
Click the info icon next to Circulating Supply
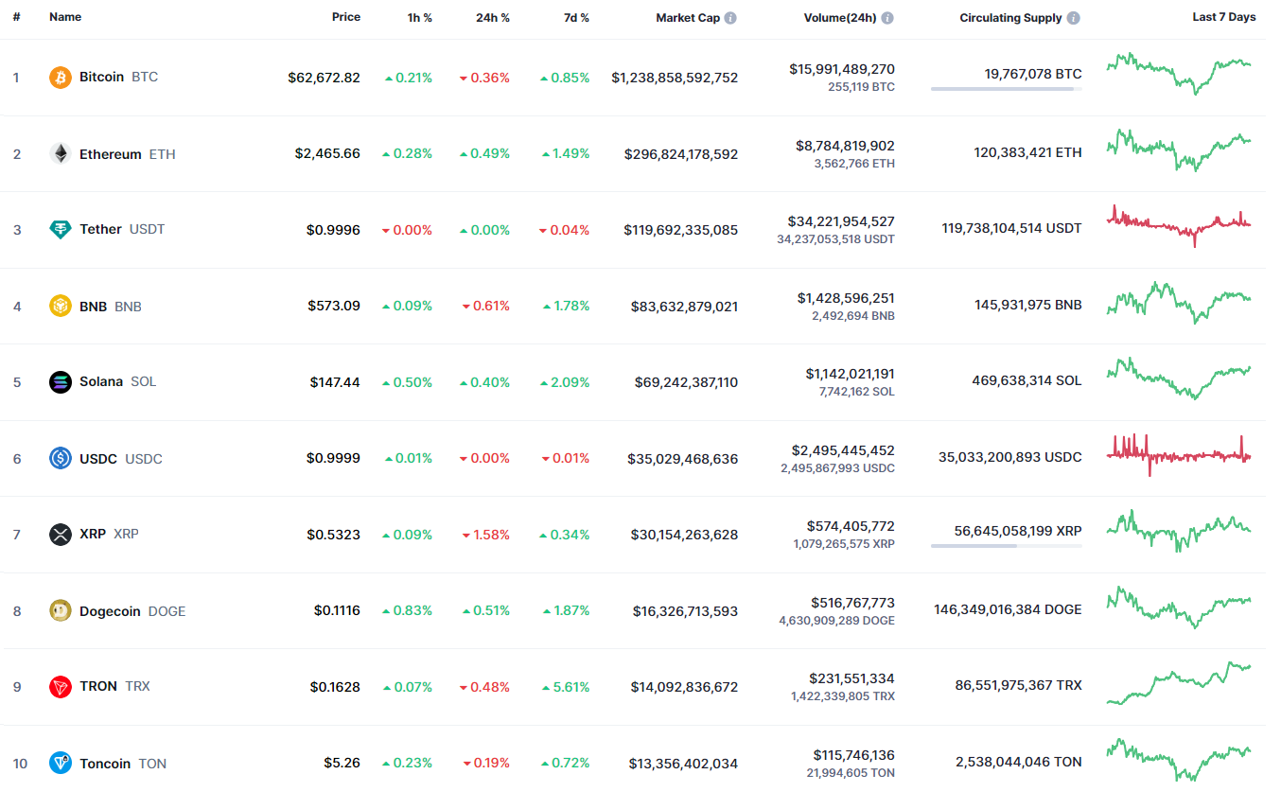1073,18
